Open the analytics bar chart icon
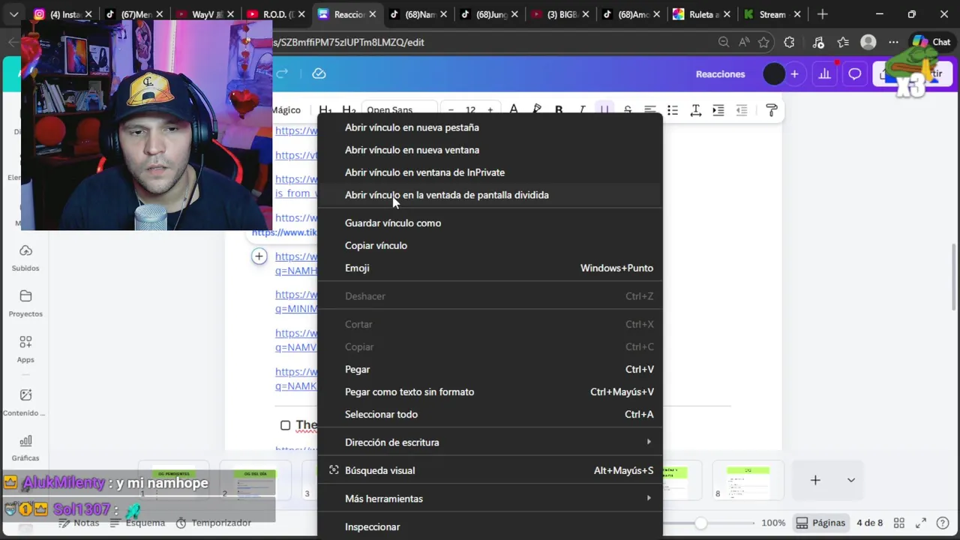960x540 pixels. point(825,73)
